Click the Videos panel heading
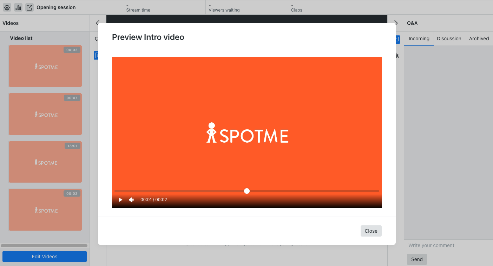The image size is (493, 266). coord(11,23)
